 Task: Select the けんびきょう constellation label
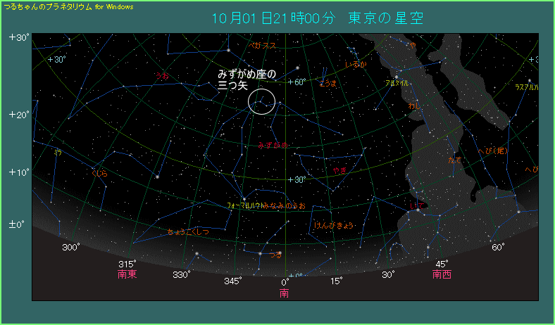click(x=333, y=226)
